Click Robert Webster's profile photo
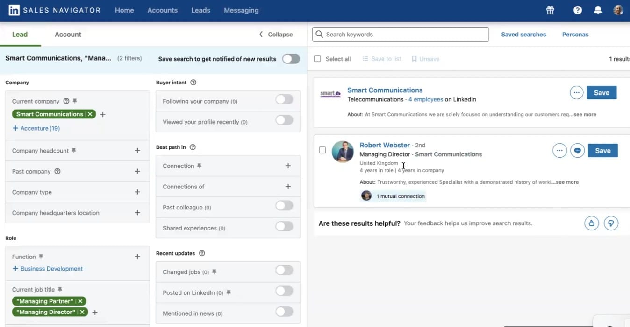This screenshot has width=630, height=327. (343, 152)
